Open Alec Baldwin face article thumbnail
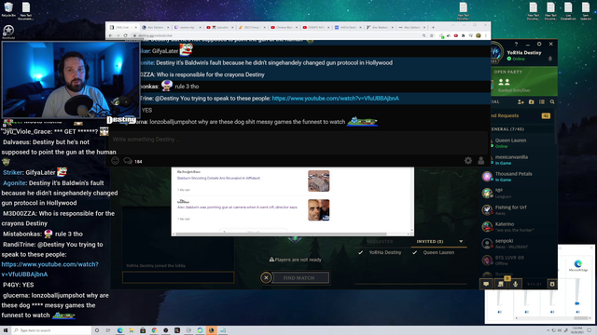 [x=319, y=210]
